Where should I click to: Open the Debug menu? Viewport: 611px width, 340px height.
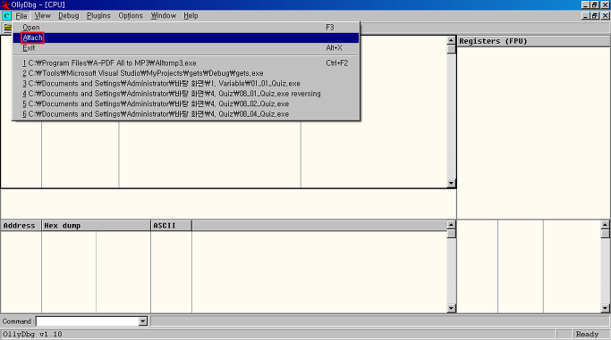point(69,16)
